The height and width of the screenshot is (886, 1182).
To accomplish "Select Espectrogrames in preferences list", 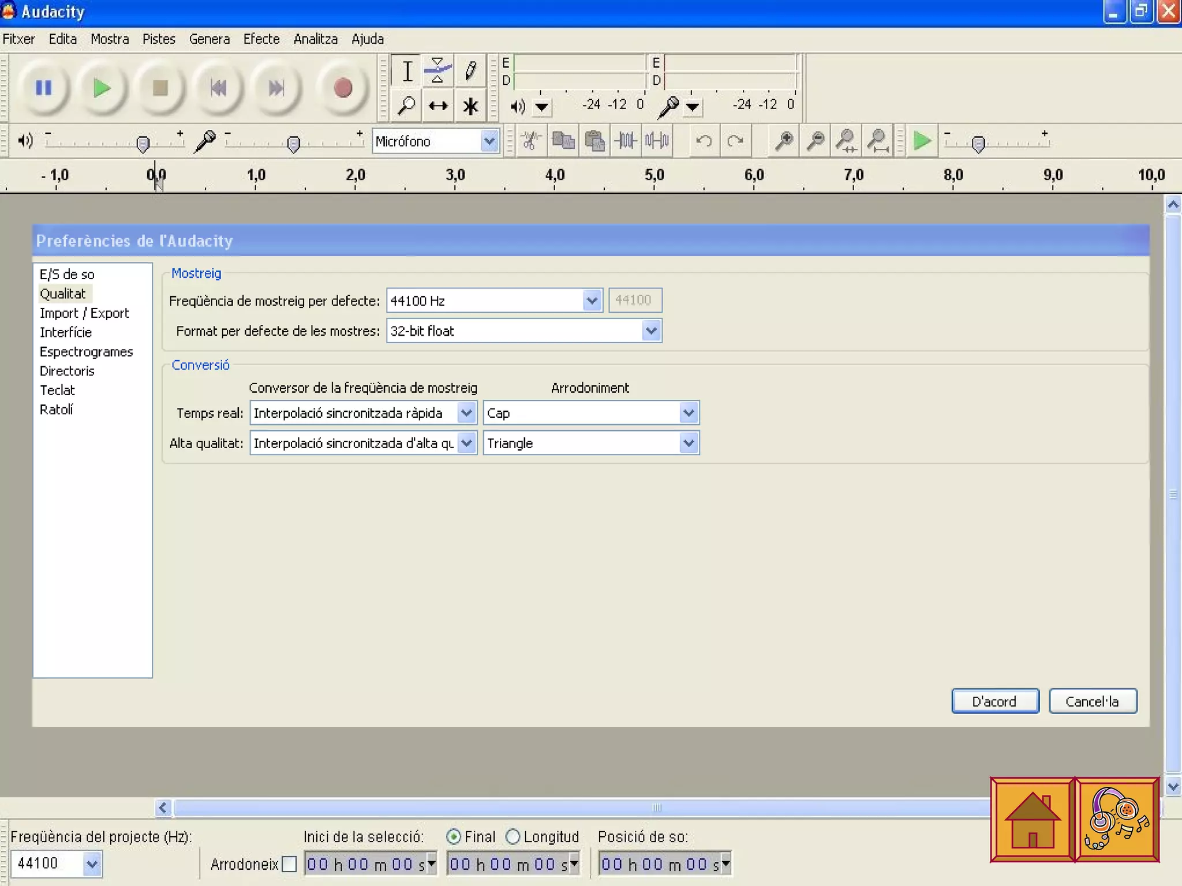I will click(86, 352).
